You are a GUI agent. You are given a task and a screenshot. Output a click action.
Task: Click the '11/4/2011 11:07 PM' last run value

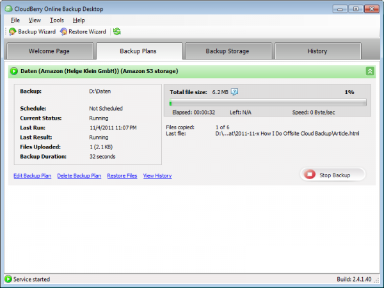click(113, 128)
